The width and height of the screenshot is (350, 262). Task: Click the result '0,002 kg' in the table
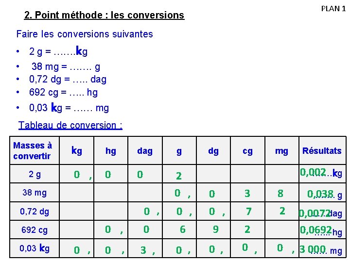click(321, 173)
